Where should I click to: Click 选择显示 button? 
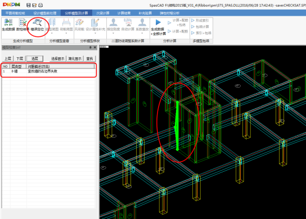[57, 58]
